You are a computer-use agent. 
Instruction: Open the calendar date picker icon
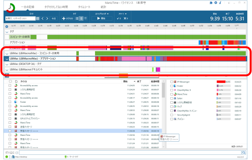(37, 19)
